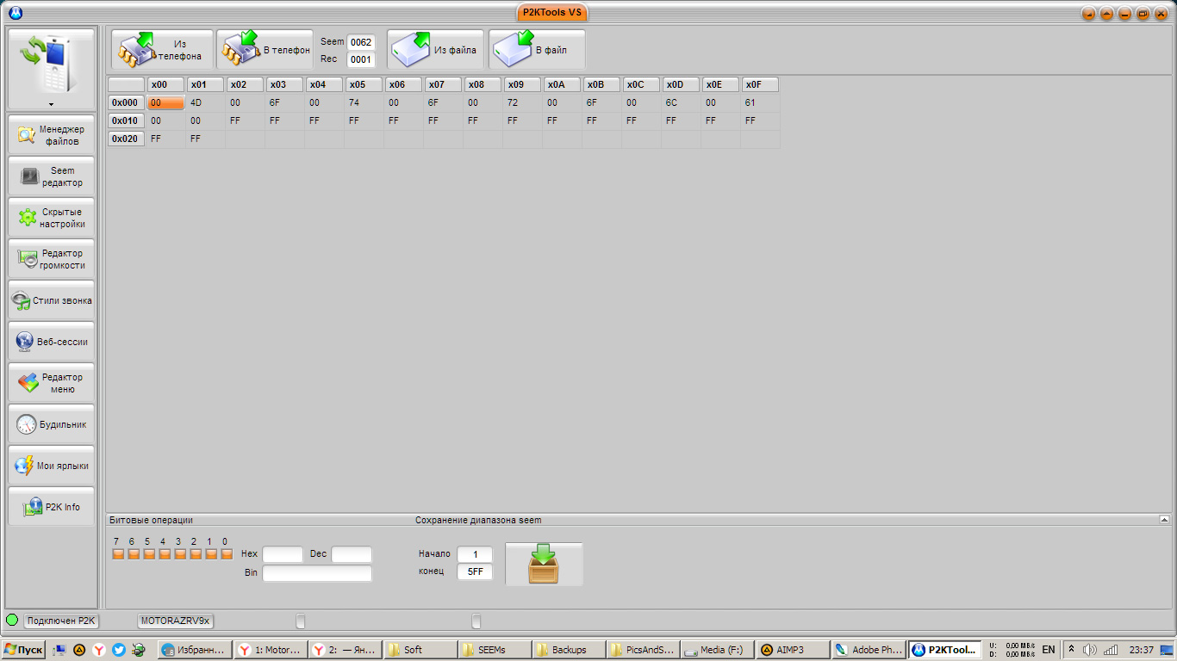Click the Hex value field
Screen dimensions: 1177x661
[x=283, y=554]
